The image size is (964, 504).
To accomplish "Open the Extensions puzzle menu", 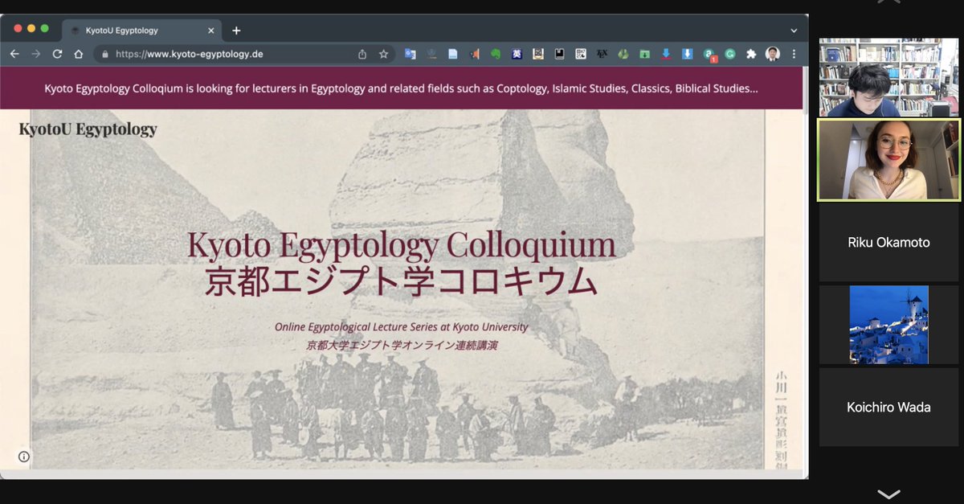I will [751, 54].
